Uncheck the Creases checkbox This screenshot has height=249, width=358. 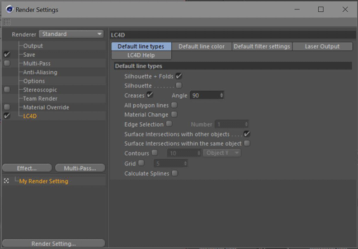[150, 95]
